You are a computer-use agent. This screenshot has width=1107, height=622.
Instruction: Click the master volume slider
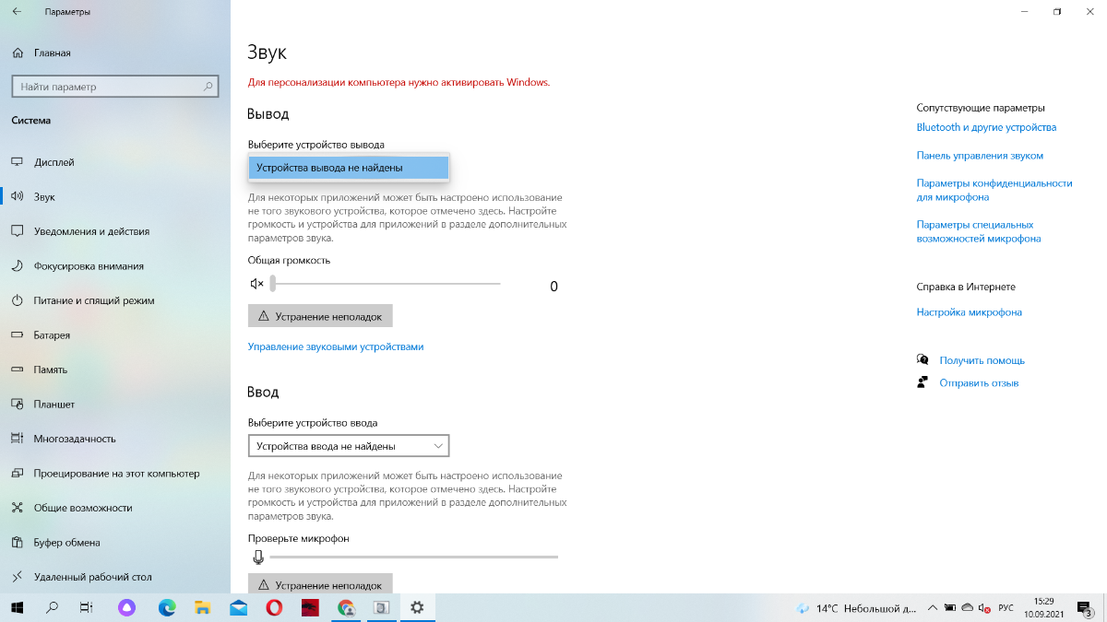coord(386,284)
